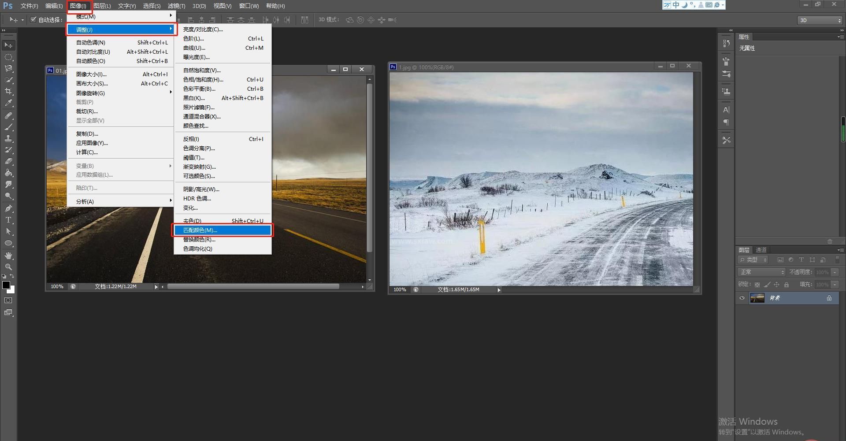Select the Healing Brush tool
The image size is (846, 441).
[8, 115]
